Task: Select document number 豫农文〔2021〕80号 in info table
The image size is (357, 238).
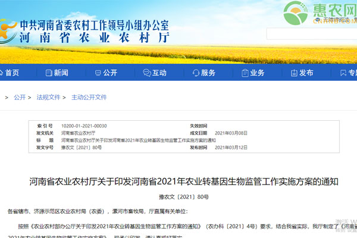Action: [82, 148]
